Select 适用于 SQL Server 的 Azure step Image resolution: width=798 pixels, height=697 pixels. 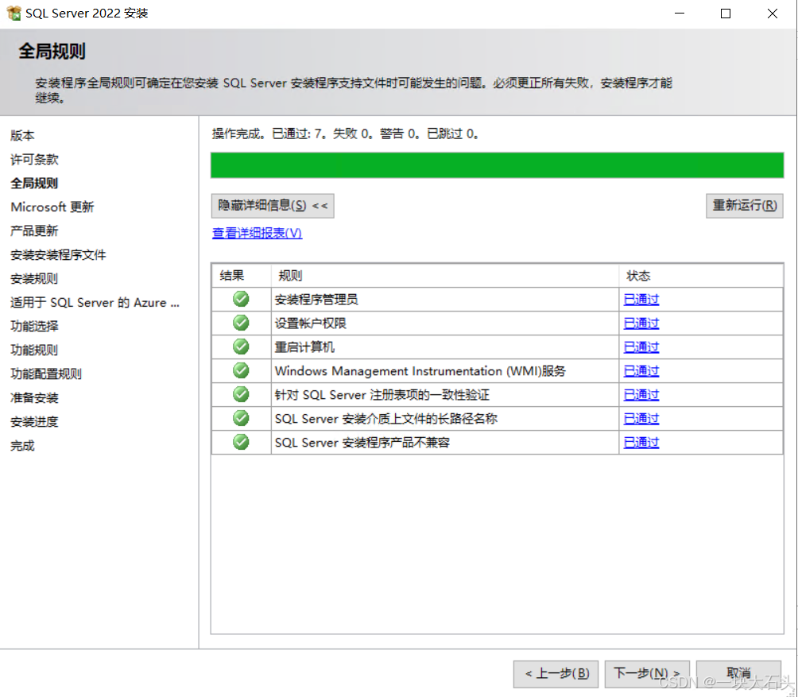tap(95, 303)
